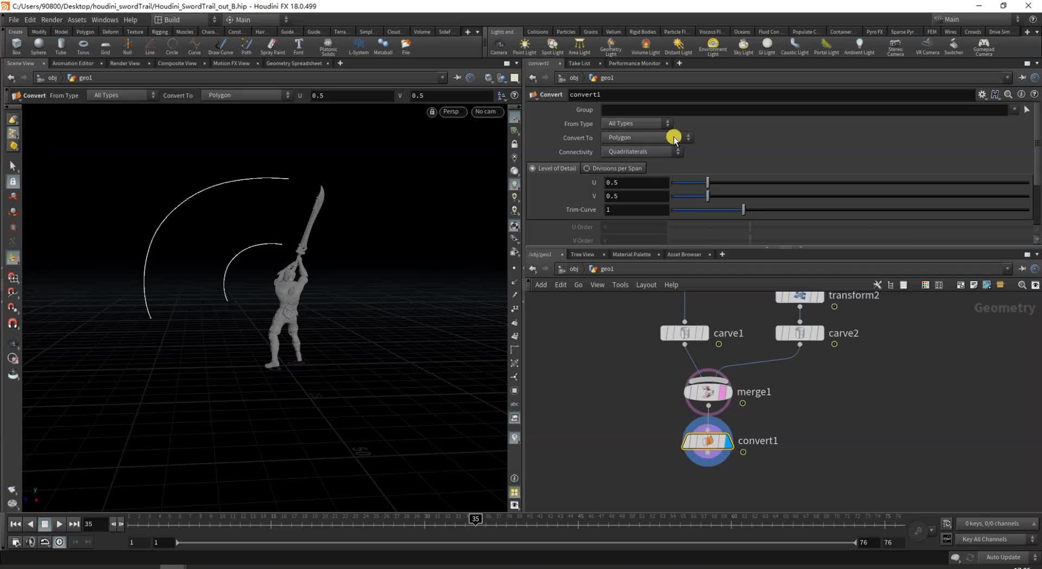Play the animation forward
1042x569 pixels.
click(x=60, y=524)
